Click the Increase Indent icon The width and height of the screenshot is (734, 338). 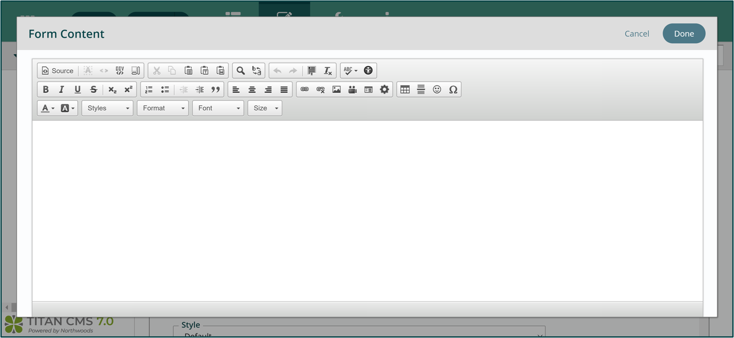pyautogui.click(x=200, y=90)
